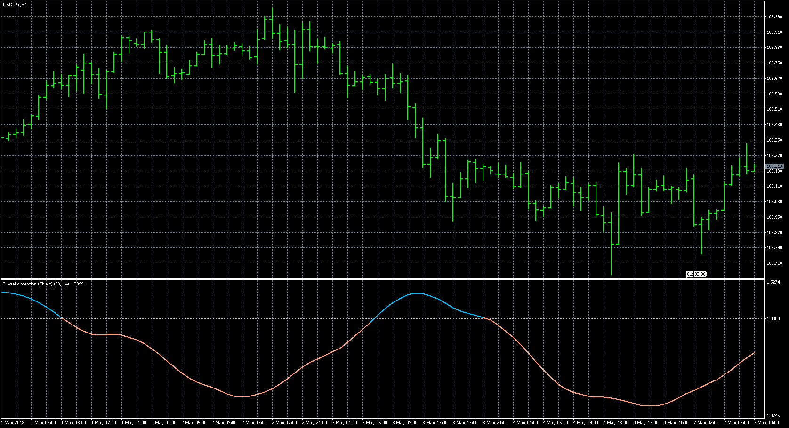
Task: Select the 109.830 price axis value
Action: (774, 48)
